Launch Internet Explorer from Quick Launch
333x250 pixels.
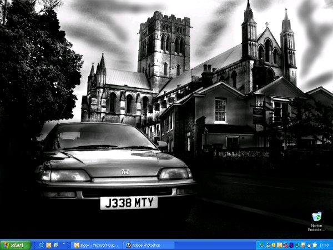click(41, 245)
